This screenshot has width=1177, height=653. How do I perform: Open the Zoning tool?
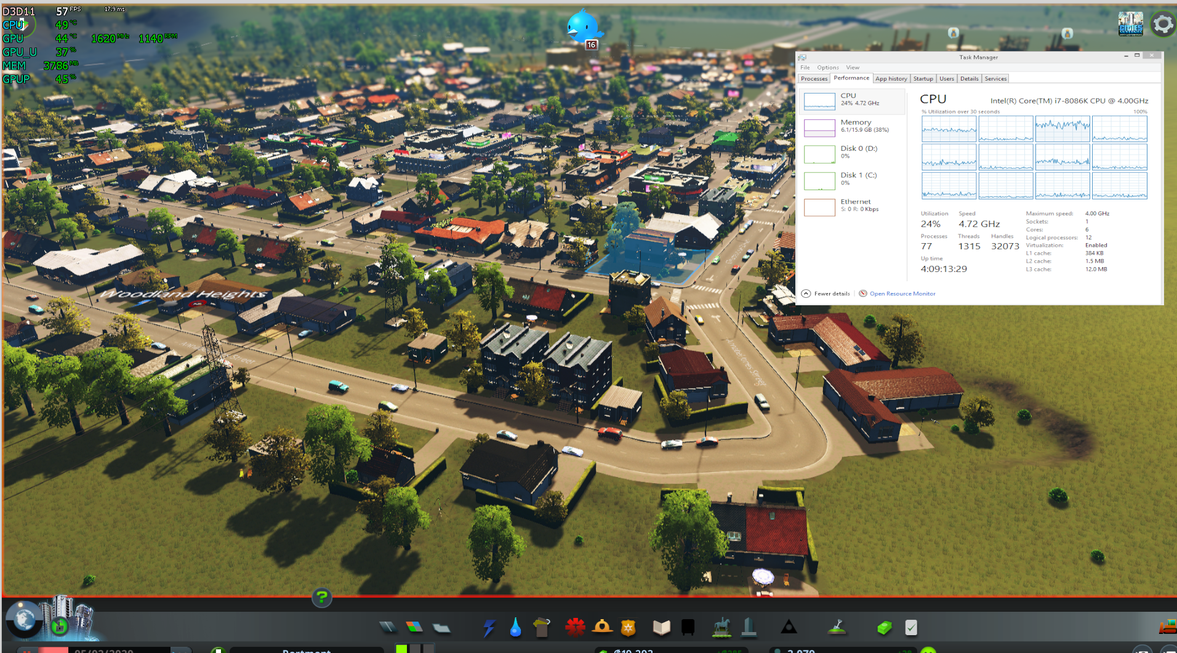(x=415, y=627)
